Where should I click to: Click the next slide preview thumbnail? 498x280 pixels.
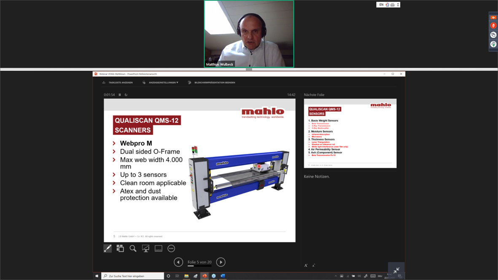click(x=350, y=133)
